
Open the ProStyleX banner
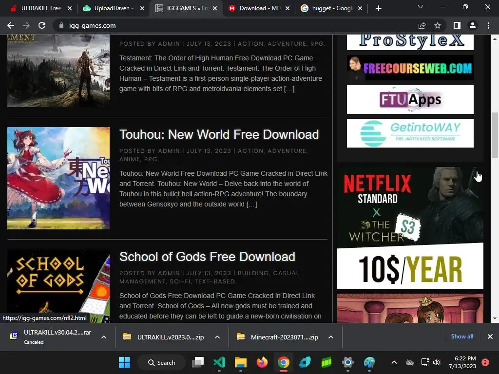point(410,42)
